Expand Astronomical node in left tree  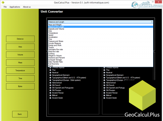click(50, 83)
